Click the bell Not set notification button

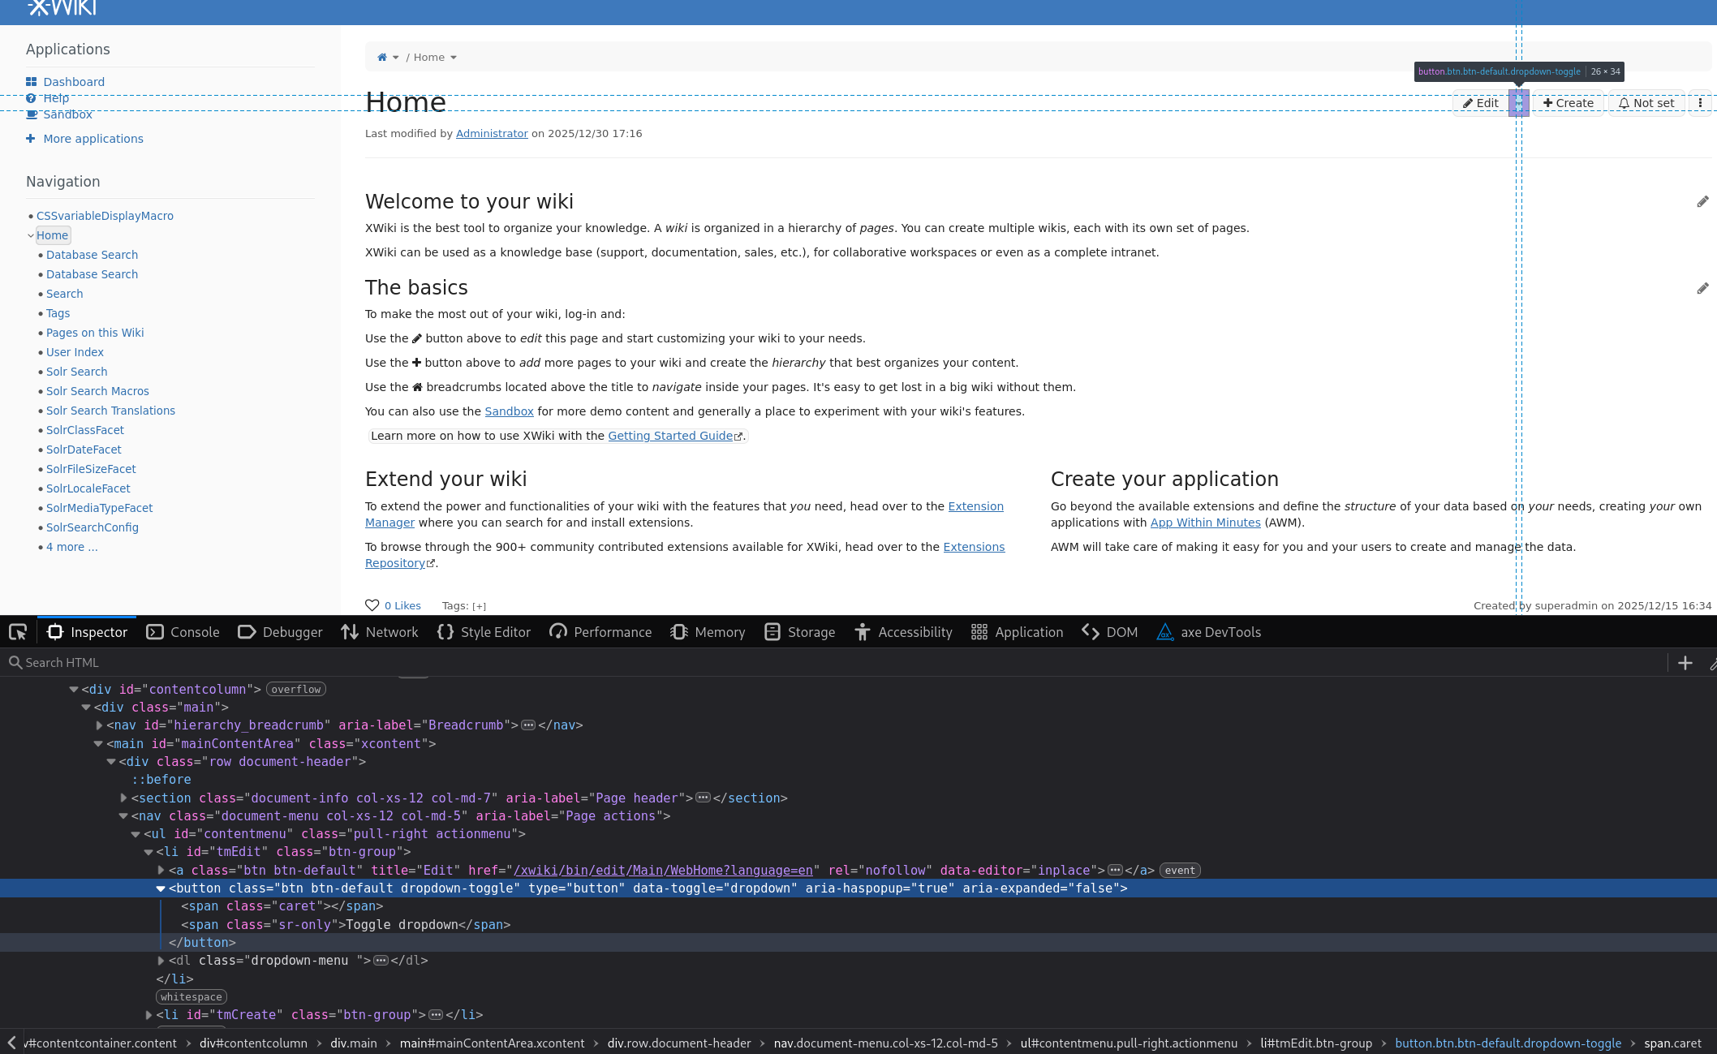1646,103
